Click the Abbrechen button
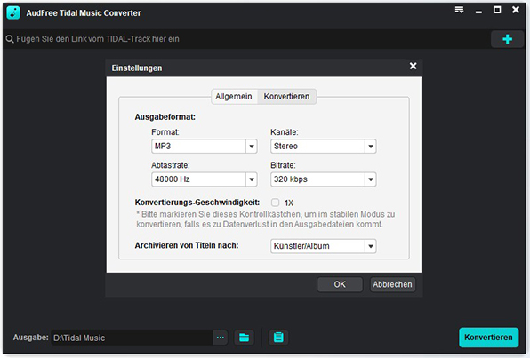 pos(392,284)
